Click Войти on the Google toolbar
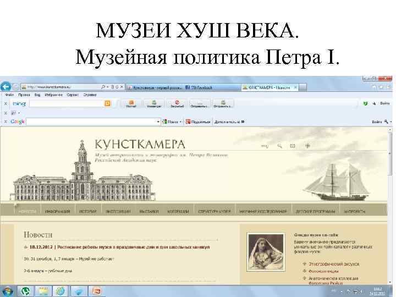396x297 pixels. (377, 122)
